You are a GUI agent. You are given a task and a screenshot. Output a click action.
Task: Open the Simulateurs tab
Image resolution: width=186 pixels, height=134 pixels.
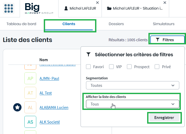coord(163,24)
